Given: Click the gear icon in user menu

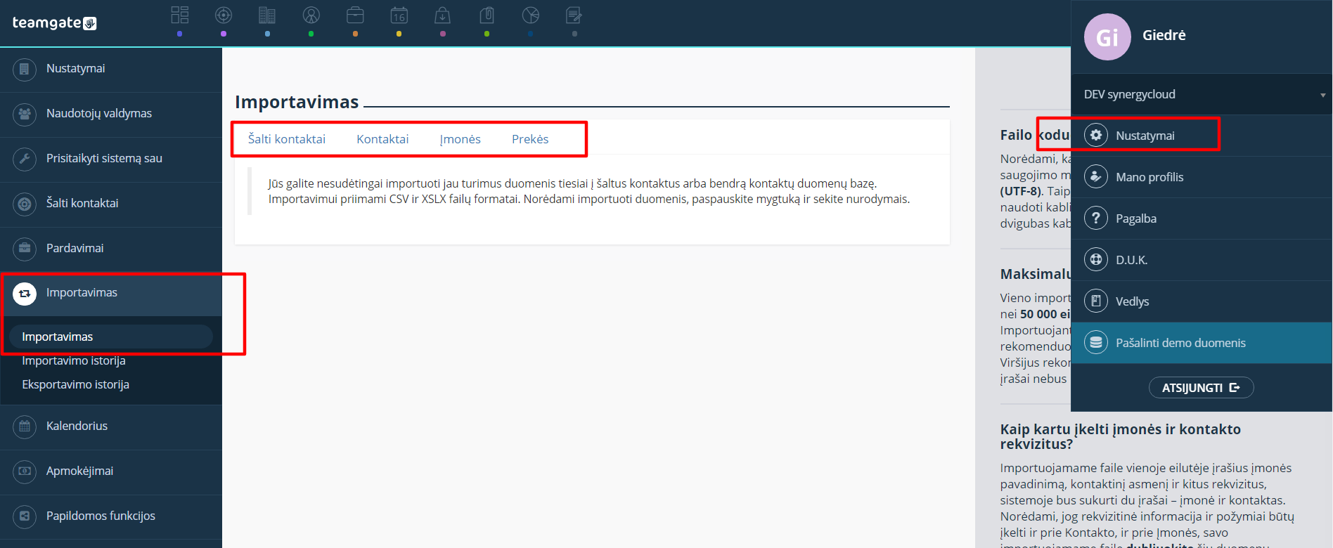Looking at the screenshot, I should pyautogui.click(x=1095, y=135).
